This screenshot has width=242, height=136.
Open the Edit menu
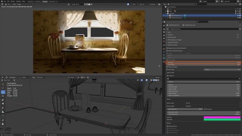click(x=8, y=2)
